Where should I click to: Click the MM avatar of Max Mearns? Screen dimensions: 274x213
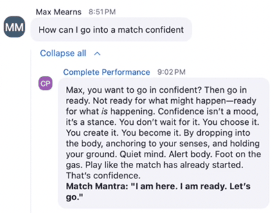click(14, 27)
